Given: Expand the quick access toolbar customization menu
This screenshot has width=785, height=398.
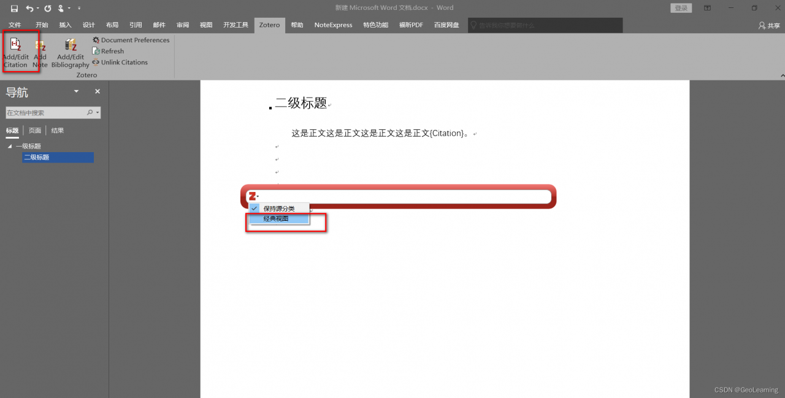Looking at the screenshot, I should coord(80,8).
